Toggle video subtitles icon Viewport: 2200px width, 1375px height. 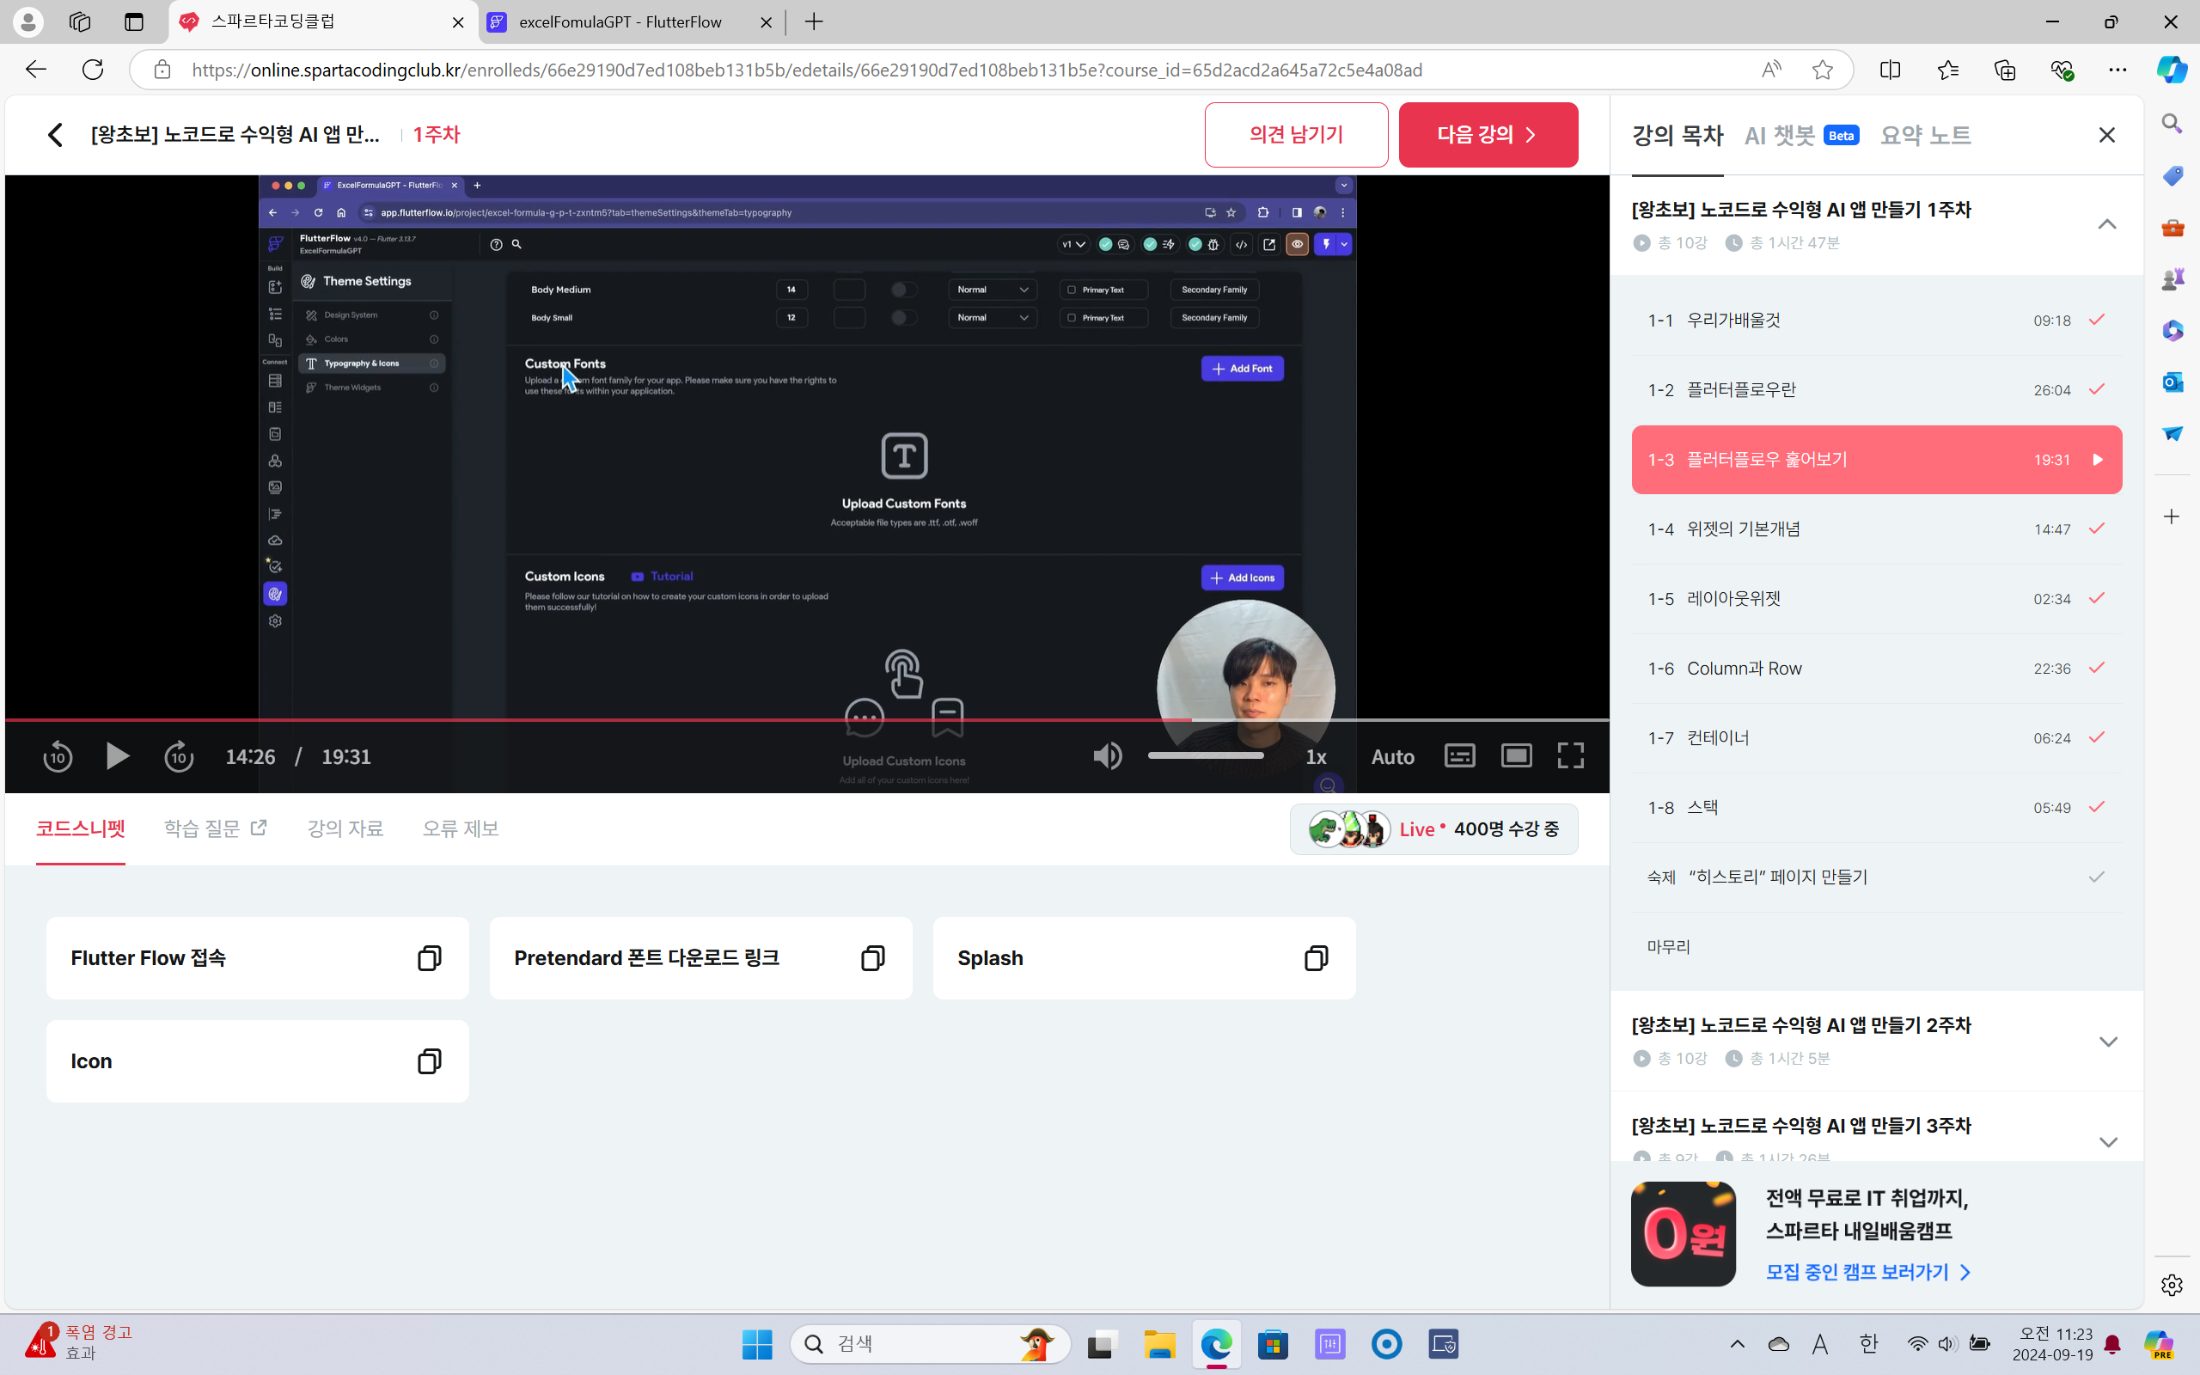point(1459,755)
